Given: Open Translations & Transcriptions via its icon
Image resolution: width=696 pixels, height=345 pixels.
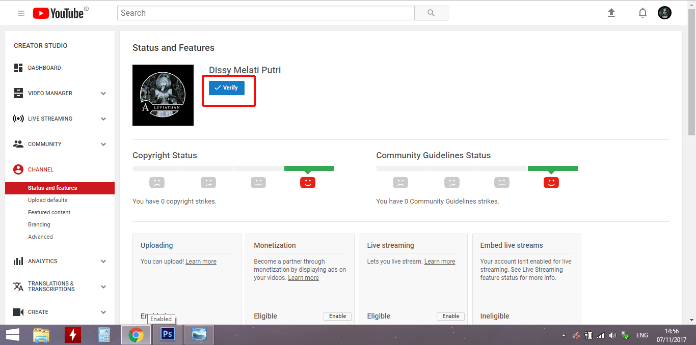Looking at the screenshot, I should pyautogui.click(x=17, y=286).
